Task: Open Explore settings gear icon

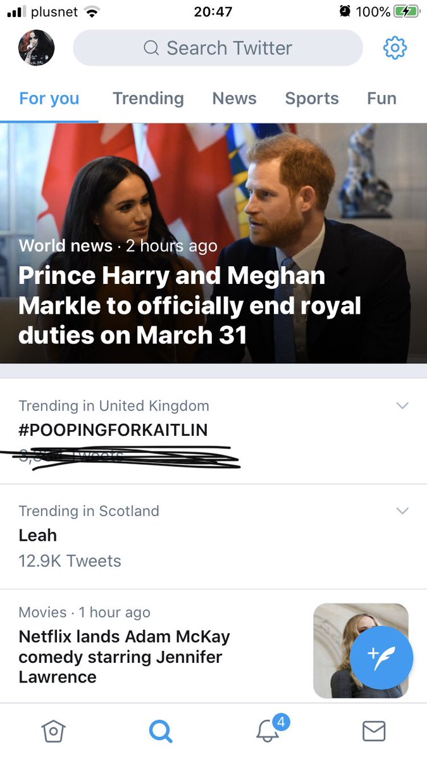Action: pyautogui.click(x=395, y=48)
